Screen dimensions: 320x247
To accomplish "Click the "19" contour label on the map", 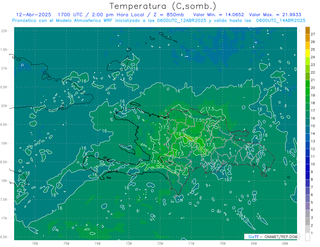I will (179, 133).
